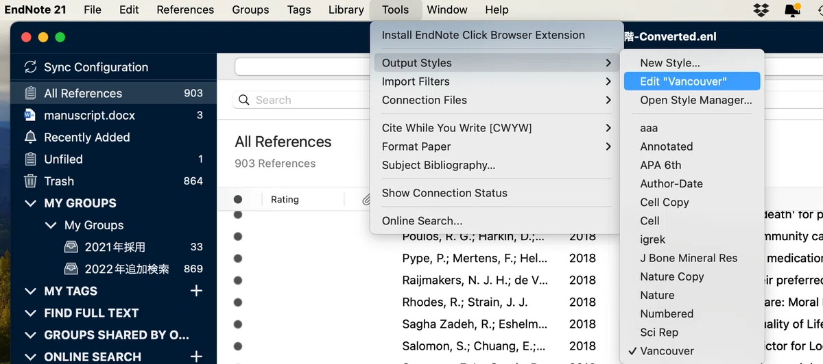
Task: Click the 2022年追加検索 group box icon
Action: click(71, 269)
